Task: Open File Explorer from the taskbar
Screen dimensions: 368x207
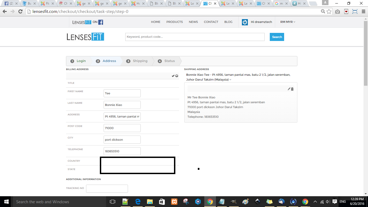Action: click(x=150, y=202)
